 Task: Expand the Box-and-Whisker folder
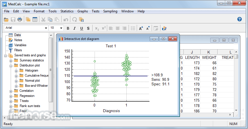tap(16, 86)
